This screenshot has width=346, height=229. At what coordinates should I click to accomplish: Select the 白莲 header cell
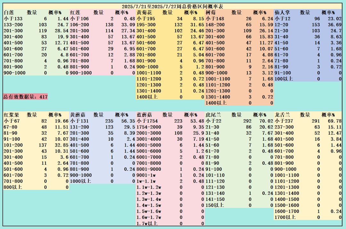(x=9, y=12)
